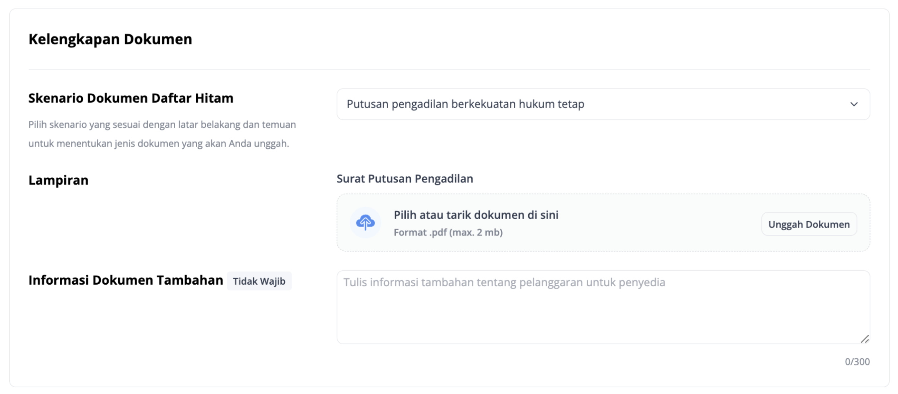Viewport: 898px width, 394px height.
Task: Click the 'Tidak Wajib' badge
Action: pos(259,281)
